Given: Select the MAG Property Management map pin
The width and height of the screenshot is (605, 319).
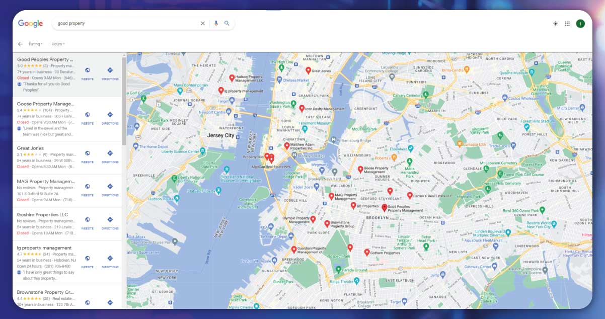Looking at the screenshot, I should pos(331,196).
